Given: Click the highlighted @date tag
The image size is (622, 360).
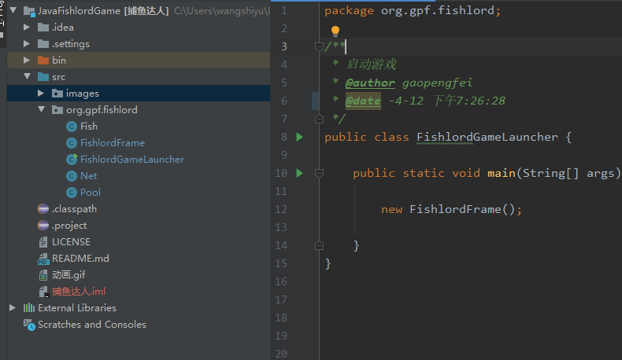Looking at the screenshot, I should (x=363, y=101).
